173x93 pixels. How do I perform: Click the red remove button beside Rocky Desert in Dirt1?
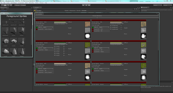pyautogui.click(x=37, y=29)
